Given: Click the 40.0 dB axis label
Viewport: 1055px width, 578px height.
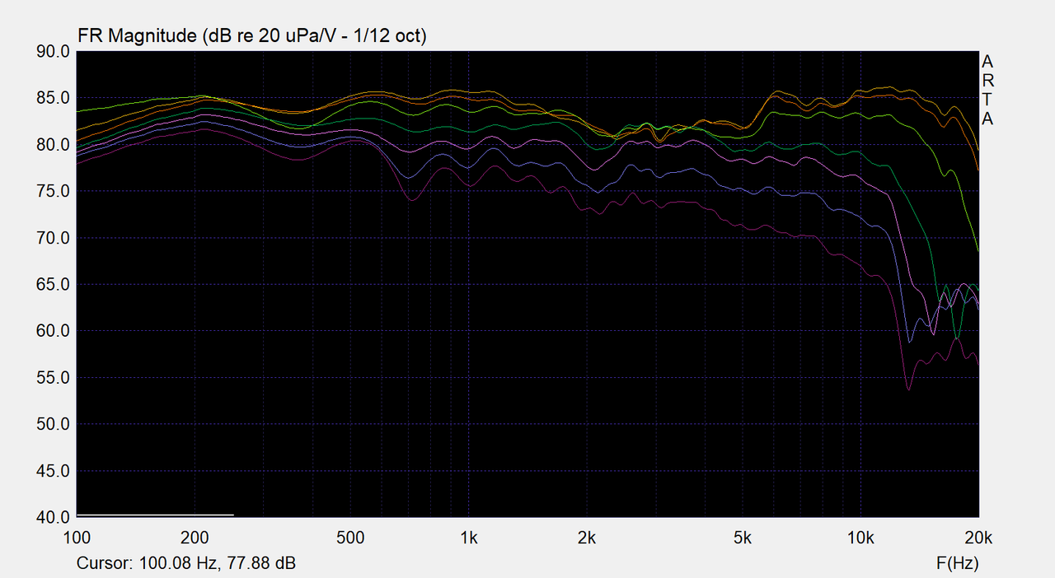Looking at the screenshot, I should [x=54, y=518].
